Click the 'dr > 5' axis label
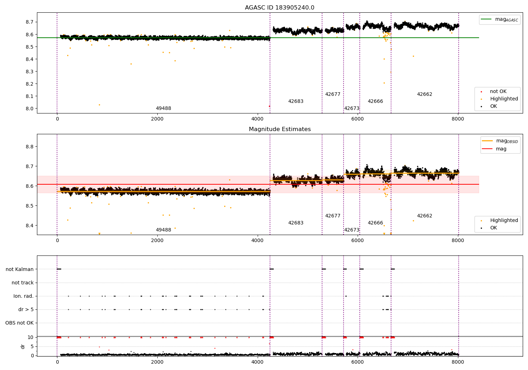The image size is (528, 370). [x=26, y=310]
